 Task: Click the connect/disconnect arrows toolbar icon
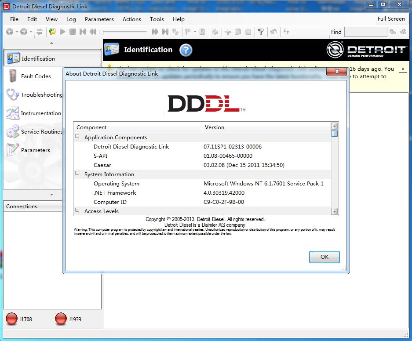[x=40, y=32]
